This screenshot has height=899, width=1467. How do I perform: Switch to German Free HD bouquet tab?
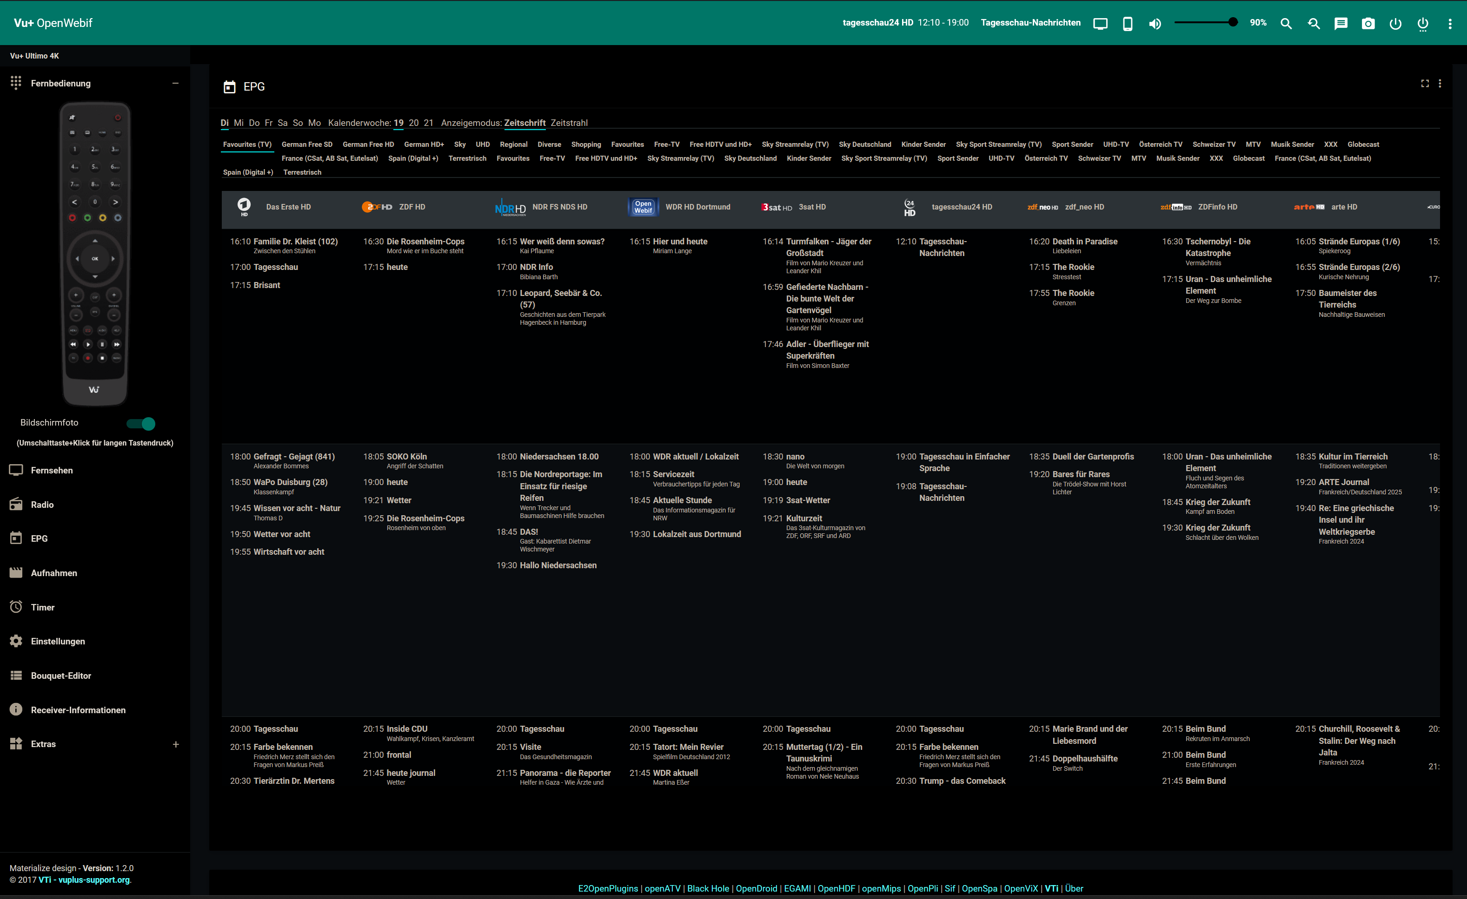pyautogui.click(x=368, y=144)
